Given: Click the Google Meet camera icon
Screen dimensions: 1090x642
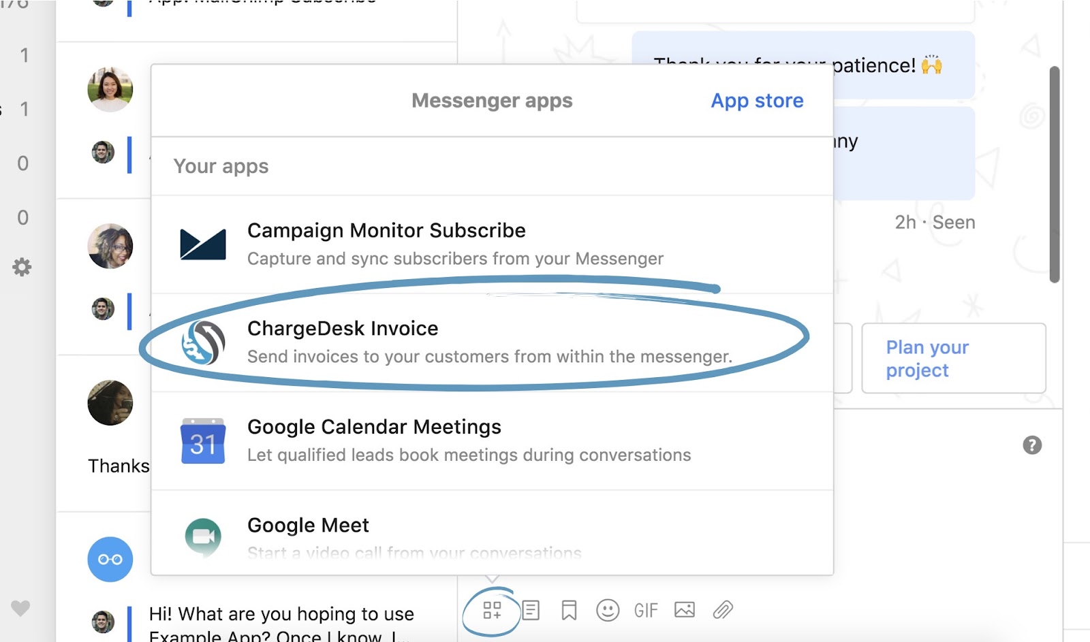Looking at the screenshot, I should (203, 536).
